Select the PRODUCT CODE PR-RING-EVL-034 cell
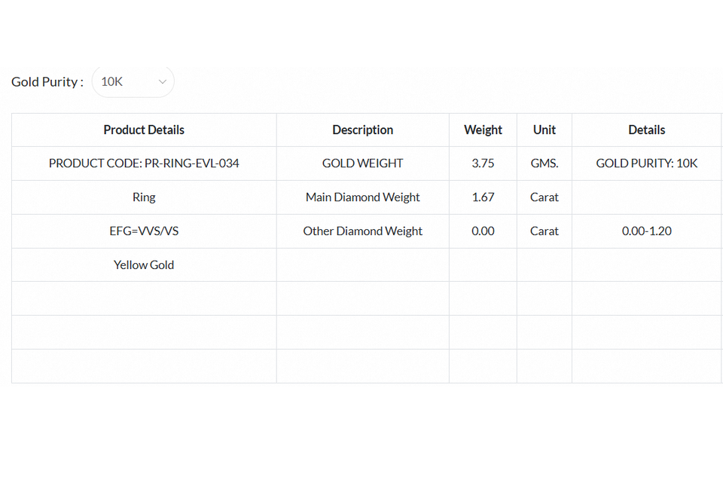Viewport: 723px width, 483px height. [x=144, y=163]
